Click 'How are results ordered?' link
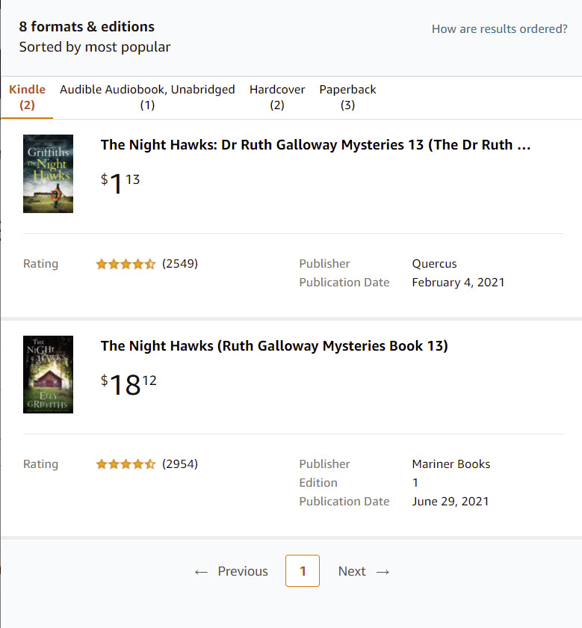 pos(499,29)
